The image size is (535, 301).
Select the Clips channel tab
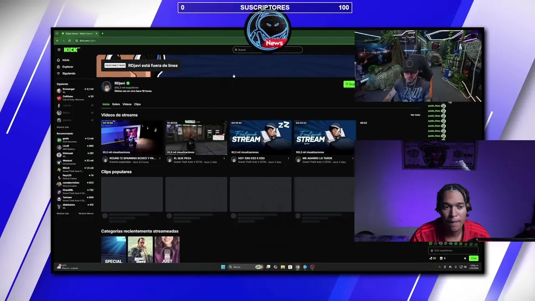(x=138, y=104)
